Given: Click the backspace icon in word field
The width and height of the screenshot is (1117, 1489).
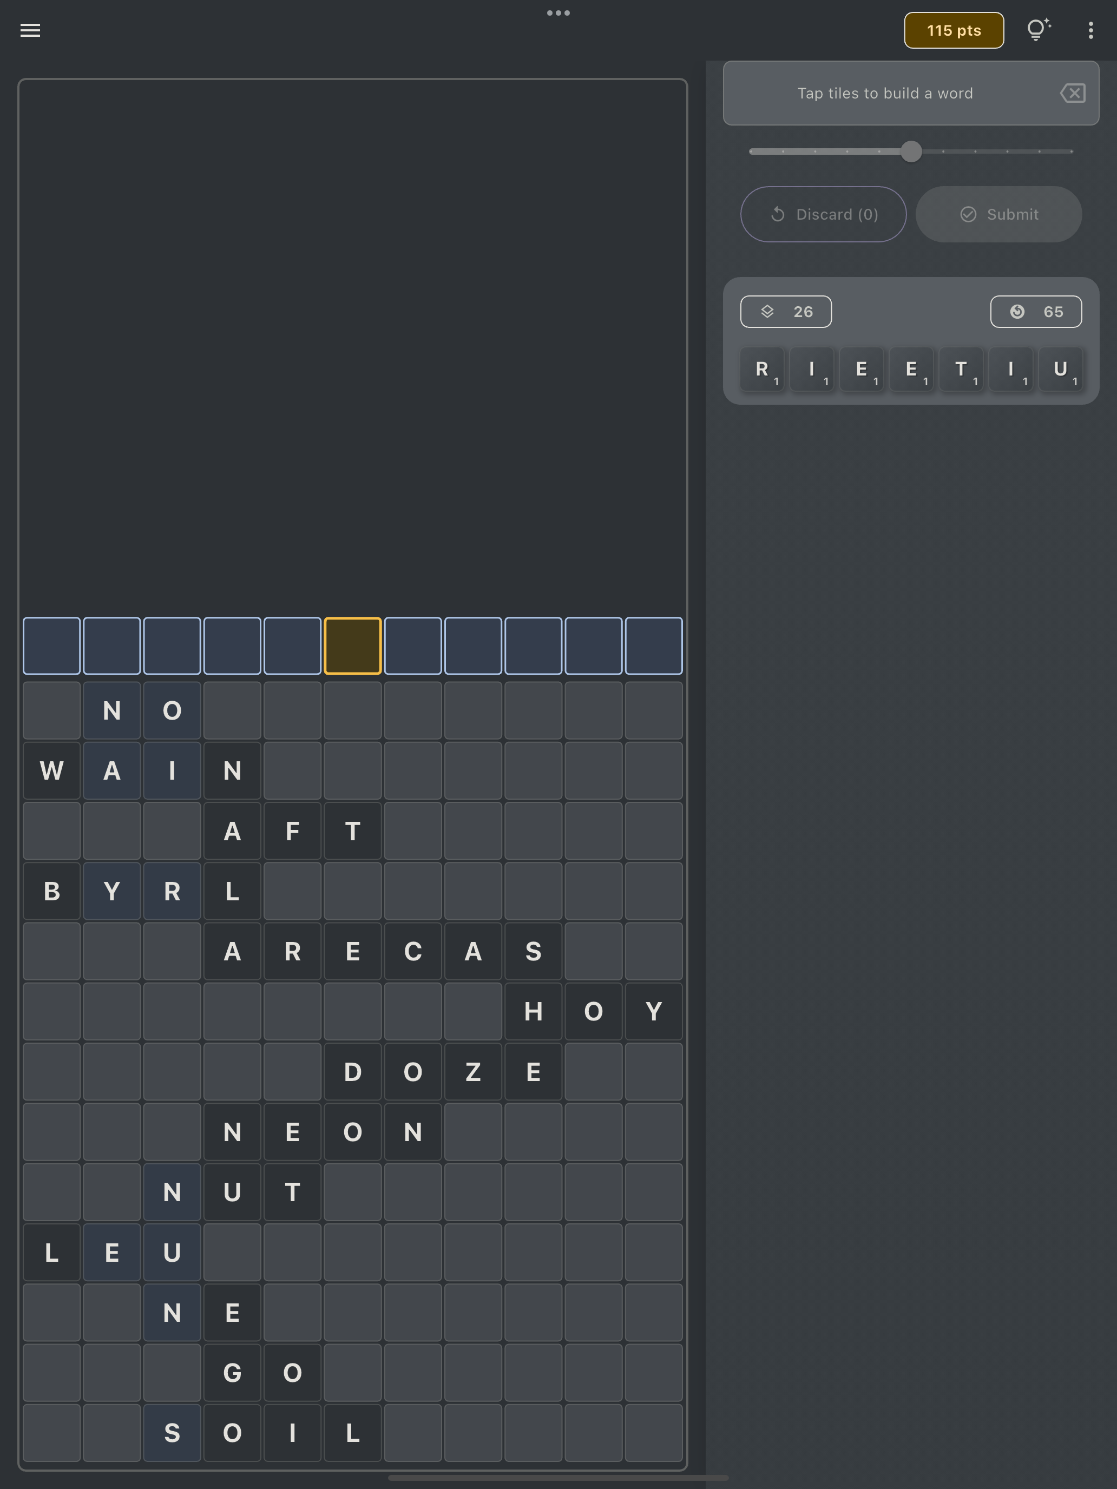Looking at the screenshot, I should coord(1072,93).
